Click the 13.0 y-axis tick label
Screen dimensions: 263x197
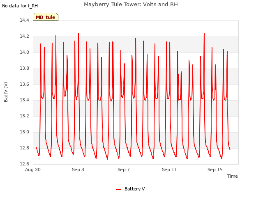click(x=25, y=132)
